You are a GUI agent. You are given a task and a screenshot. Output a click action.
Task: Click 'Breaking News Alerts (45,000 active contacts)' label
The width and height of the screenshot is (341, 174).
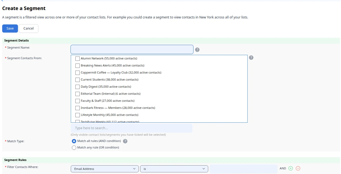pyautogui.click(x=112, y=66)
